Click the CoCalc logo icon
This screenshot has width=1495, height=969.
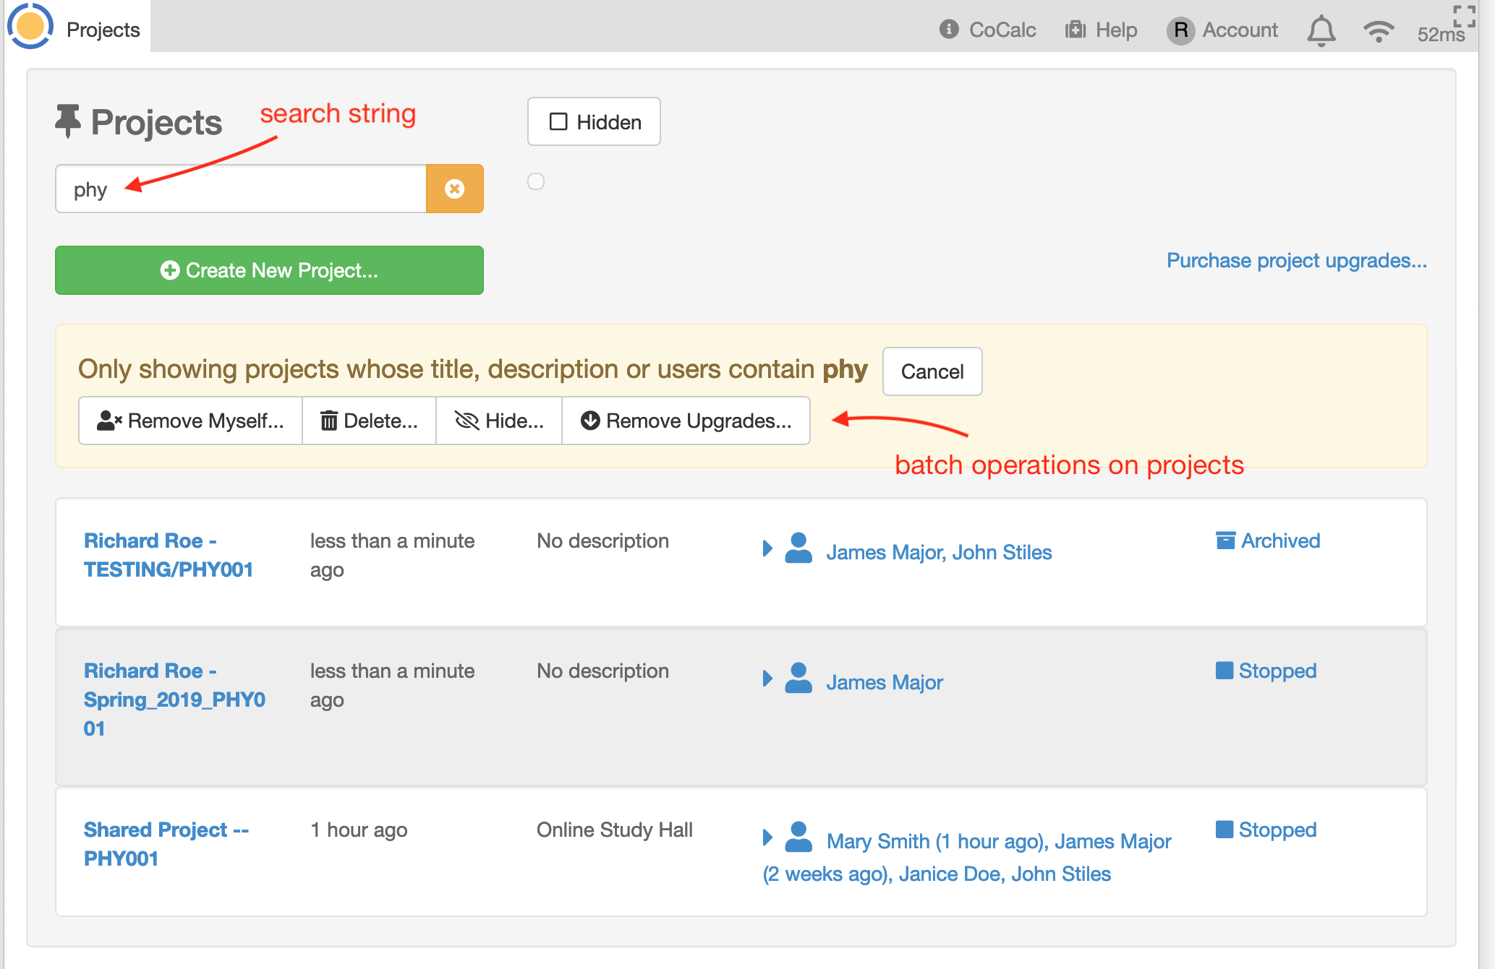(x=30, y=26)
